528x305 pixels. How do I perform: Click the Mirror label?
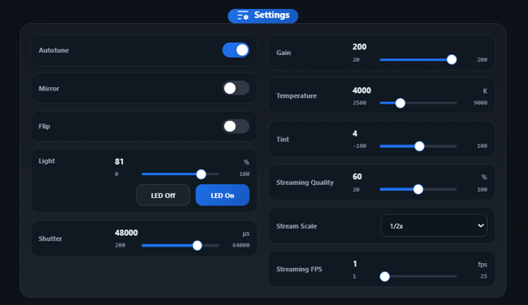click(x=48, y=89)
